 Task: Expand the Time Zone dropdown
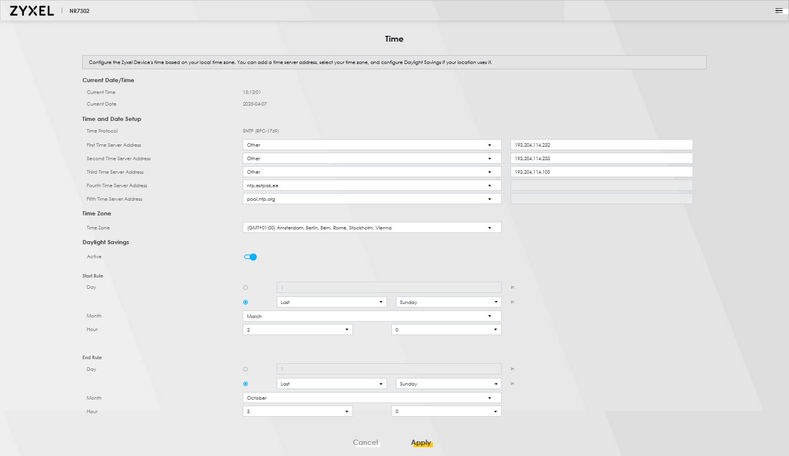[371, 228]
